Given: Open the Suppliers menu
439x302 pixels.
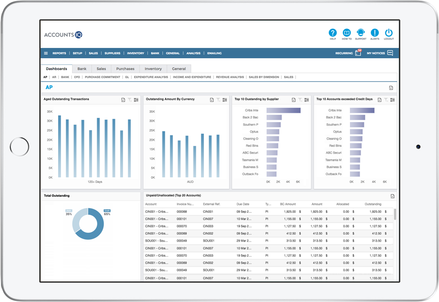Looking at the screenshot, I should pos(113,53).
